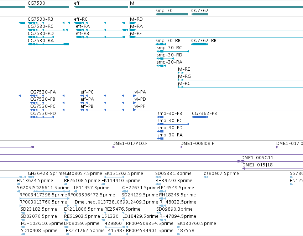Pick the CG7530-RA transcript
The height and width of the screenshot is (236, 303).
coord(48,44)
